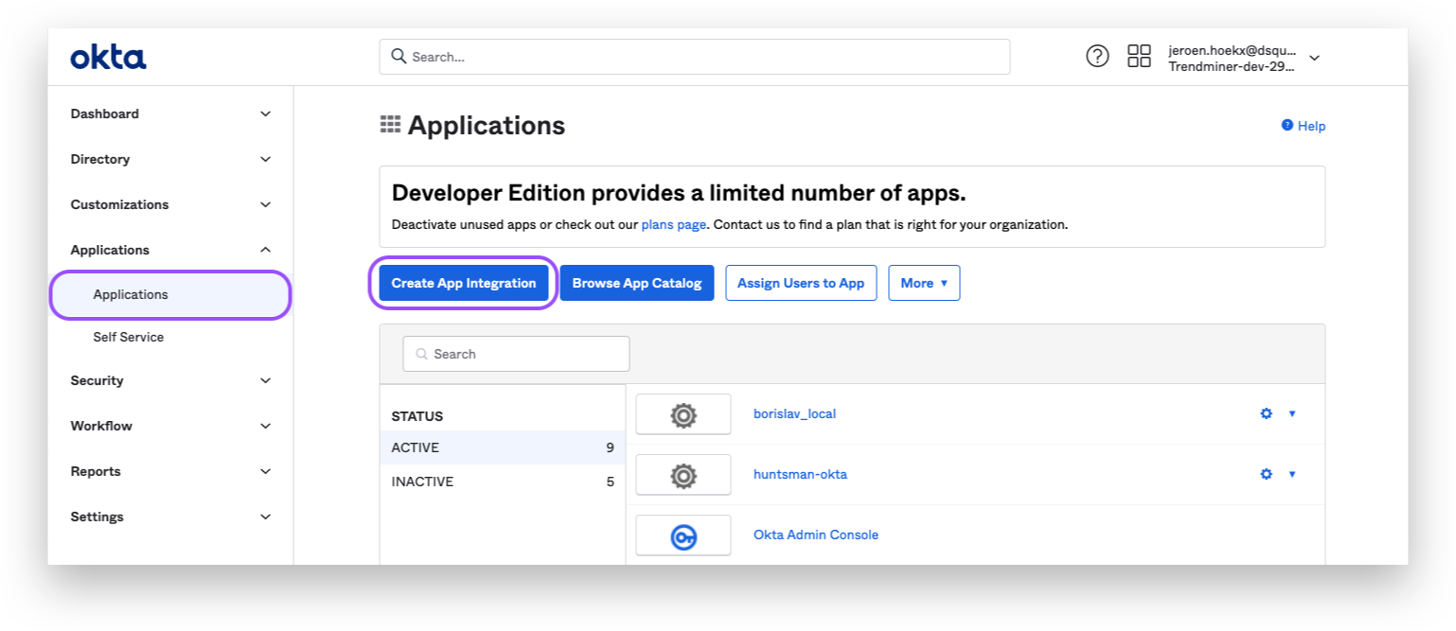The height and width of the screenshot is (631, 1456).
Task: Expand the Directory sidebar section
Action: pyautogui.click(x=170, y=159)
